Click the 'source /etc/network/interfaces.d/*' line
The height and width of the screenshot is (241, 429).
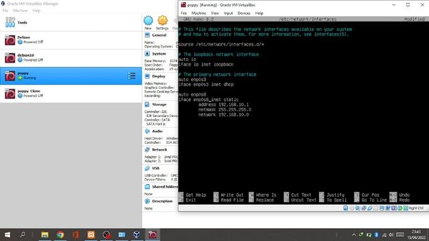click(221, 44)
